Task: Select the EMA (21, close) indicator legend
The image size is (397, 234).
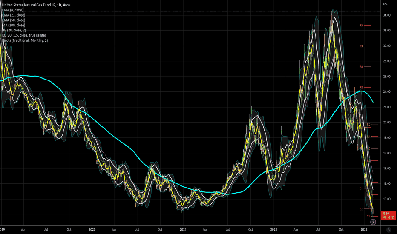Action: tap(14, 15)
